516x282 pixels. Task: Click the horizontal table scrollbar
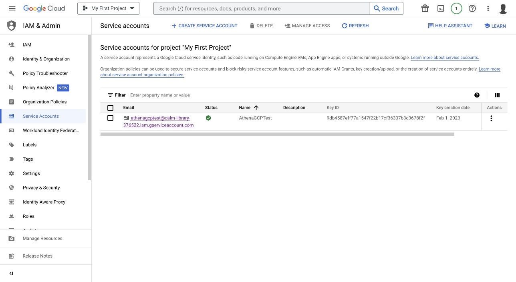click(x=277, y=134)
